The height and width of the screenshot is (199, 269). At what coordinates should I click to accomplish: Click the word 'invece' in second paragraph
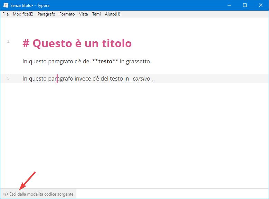coord(83,78)
